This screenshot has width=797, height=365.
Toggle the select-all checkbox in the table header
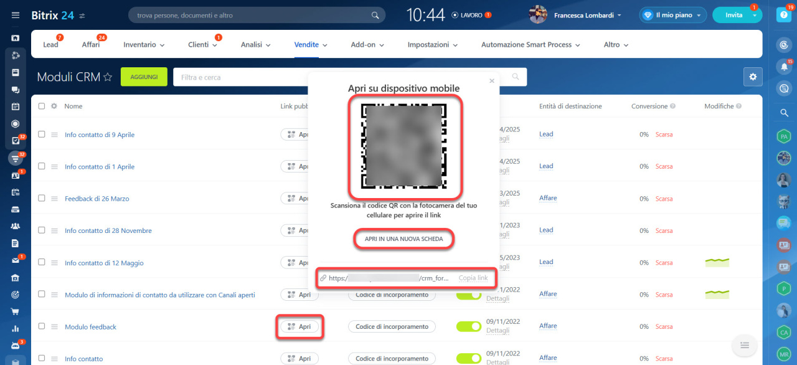pyautogui.click(x=42, y=106)
